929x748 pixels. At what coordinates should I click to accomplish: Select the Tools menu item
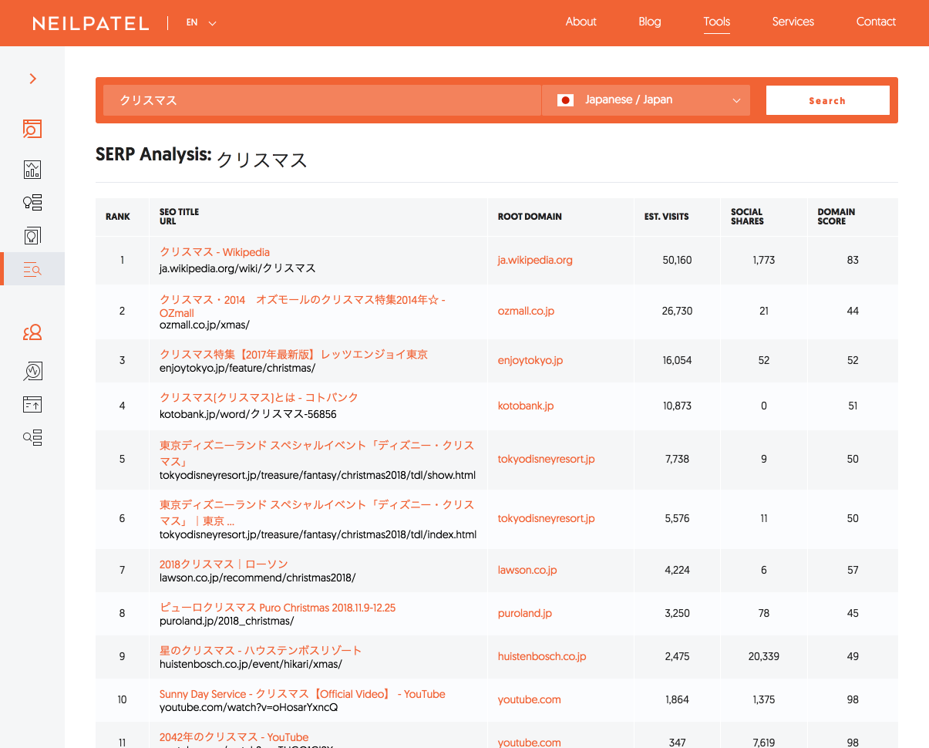coord(717,22)
